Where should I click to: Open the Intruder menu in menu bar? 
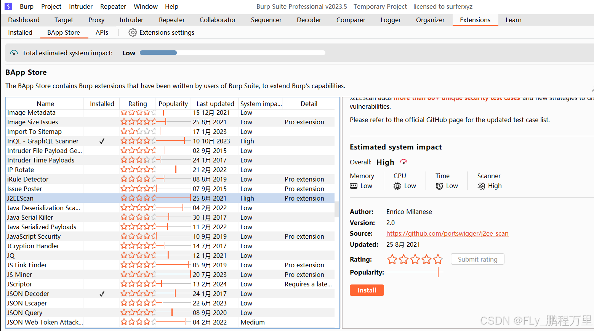(81, 6)
